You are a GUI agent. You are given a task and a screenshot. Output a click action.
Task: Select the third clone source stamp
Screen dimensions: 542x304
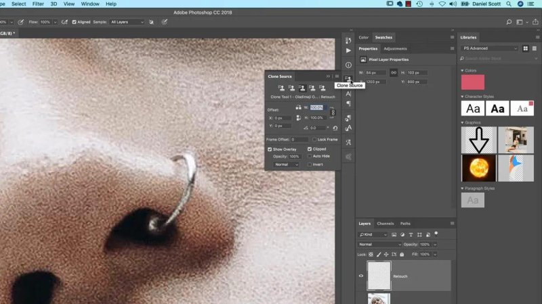[x=301, y=88]
